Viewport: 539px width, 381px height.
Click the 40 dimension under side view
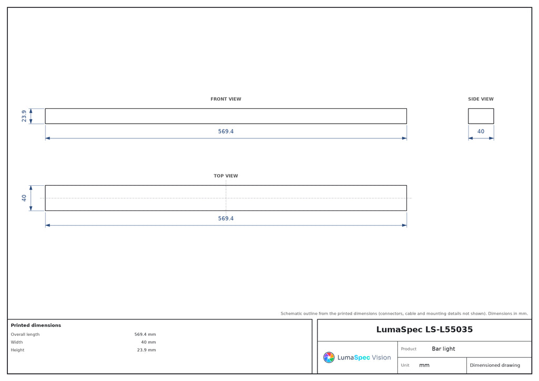click(481, 131)
